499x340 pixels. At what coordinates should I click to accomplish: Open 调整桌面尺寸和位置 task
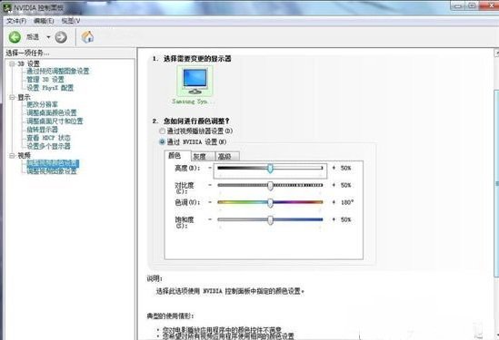coord(55,121)
